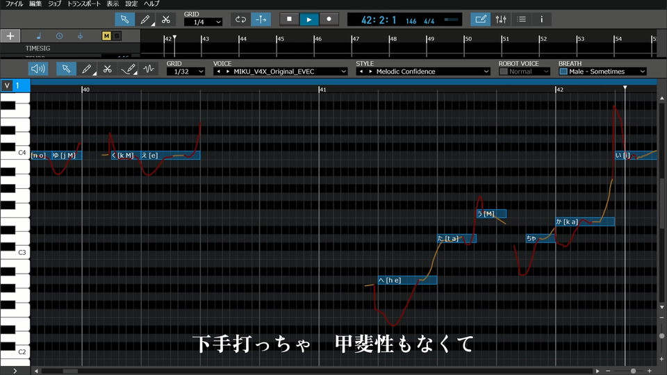
Task: Select the か [k a] note
Action: [585, 222]
